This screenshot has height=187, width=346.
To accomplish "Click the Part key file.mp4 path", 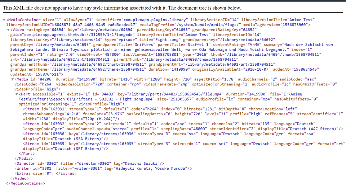I will [175, 94].
